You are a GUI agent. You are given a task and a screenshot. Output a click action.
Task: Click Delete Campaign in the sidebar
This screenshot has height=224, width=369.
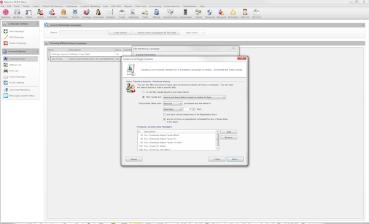tap(18, 43)
